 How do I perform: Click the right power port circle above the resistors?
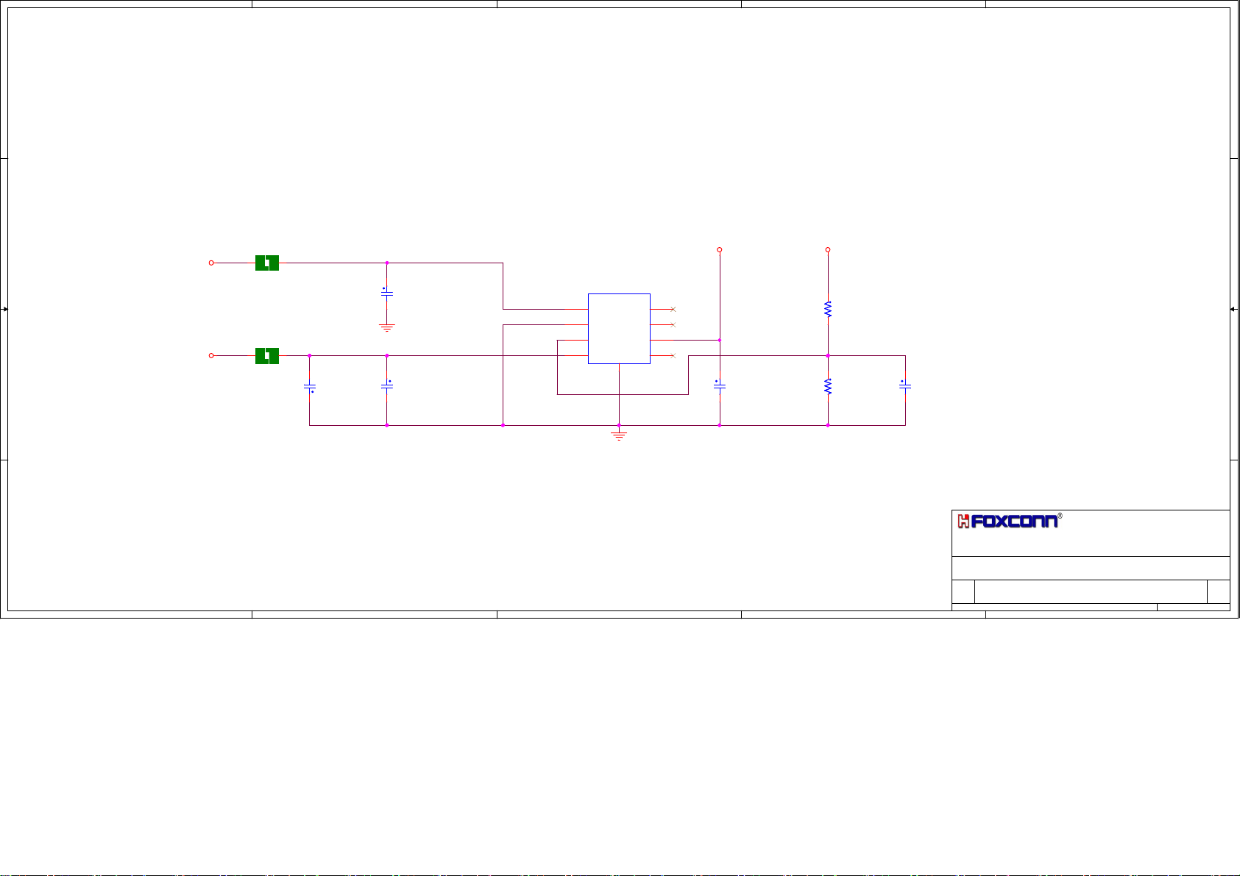tap(828, 250)
